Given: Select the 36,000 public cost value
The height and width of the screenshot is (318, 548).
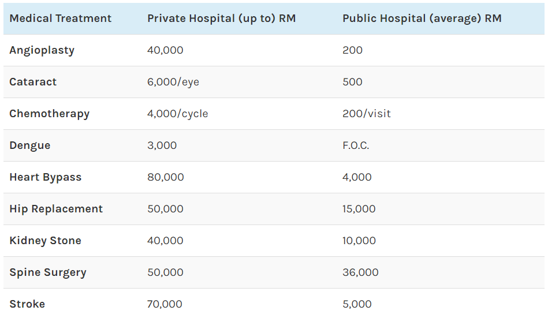Looking at the screenshot, I should [360, 272].
